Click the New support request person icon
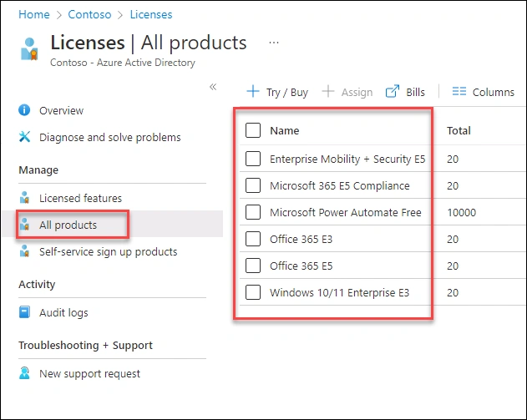Screen dimensions: 527x420 pos(24,373)
